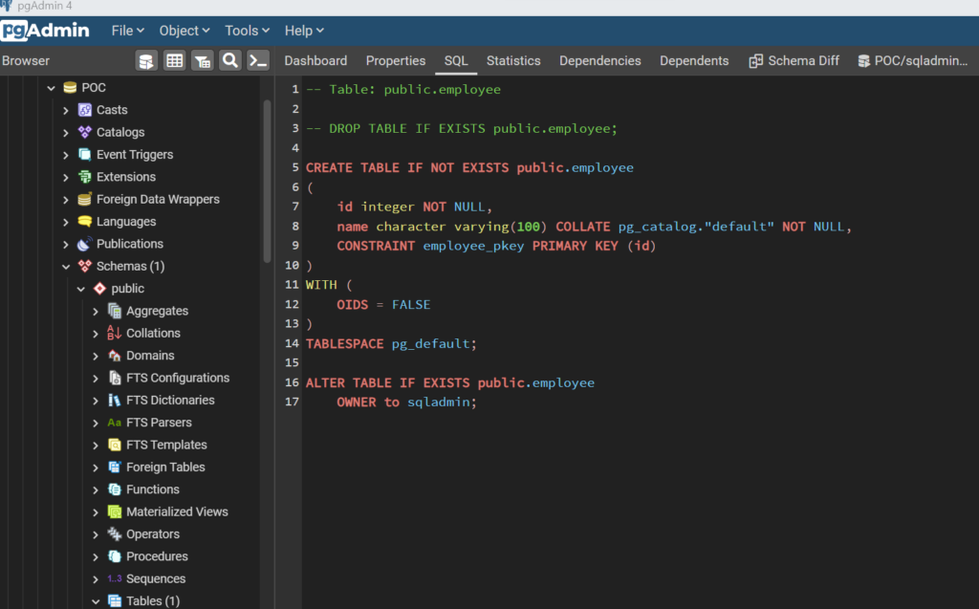Screen dimensions: 979x609
Task: Click the public schema diamond icon
Action: pyautogui.click(x=100, y=288)
